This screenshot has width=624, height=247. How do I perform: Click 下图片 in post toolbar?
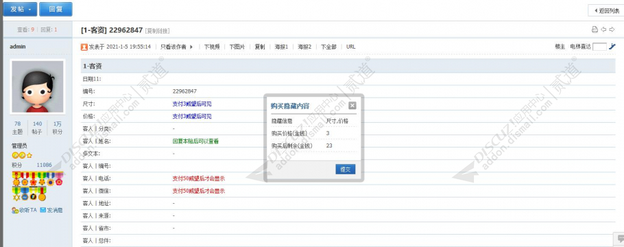(237, 47)
